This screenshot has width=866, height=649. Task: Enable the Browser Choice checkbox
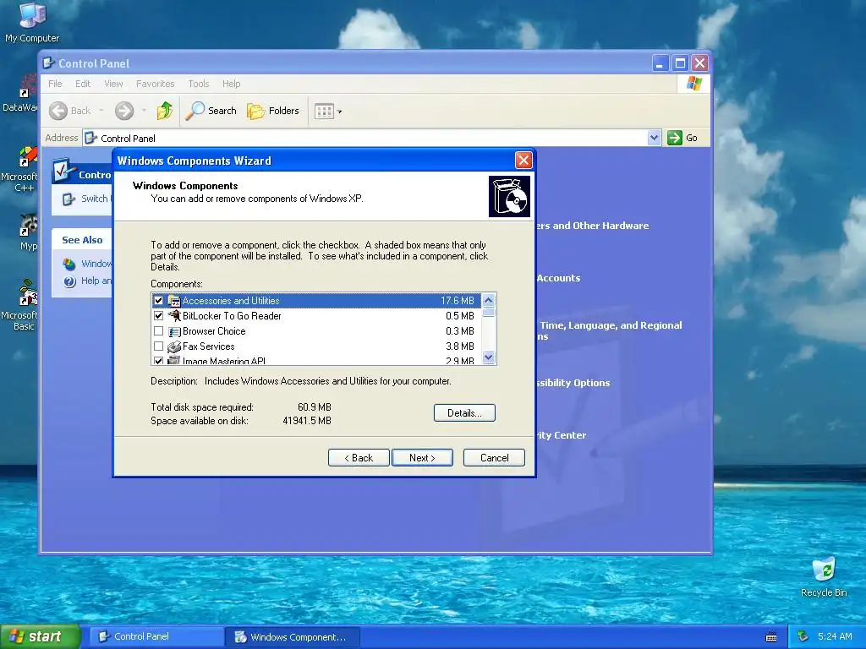[x=158, y=331]
